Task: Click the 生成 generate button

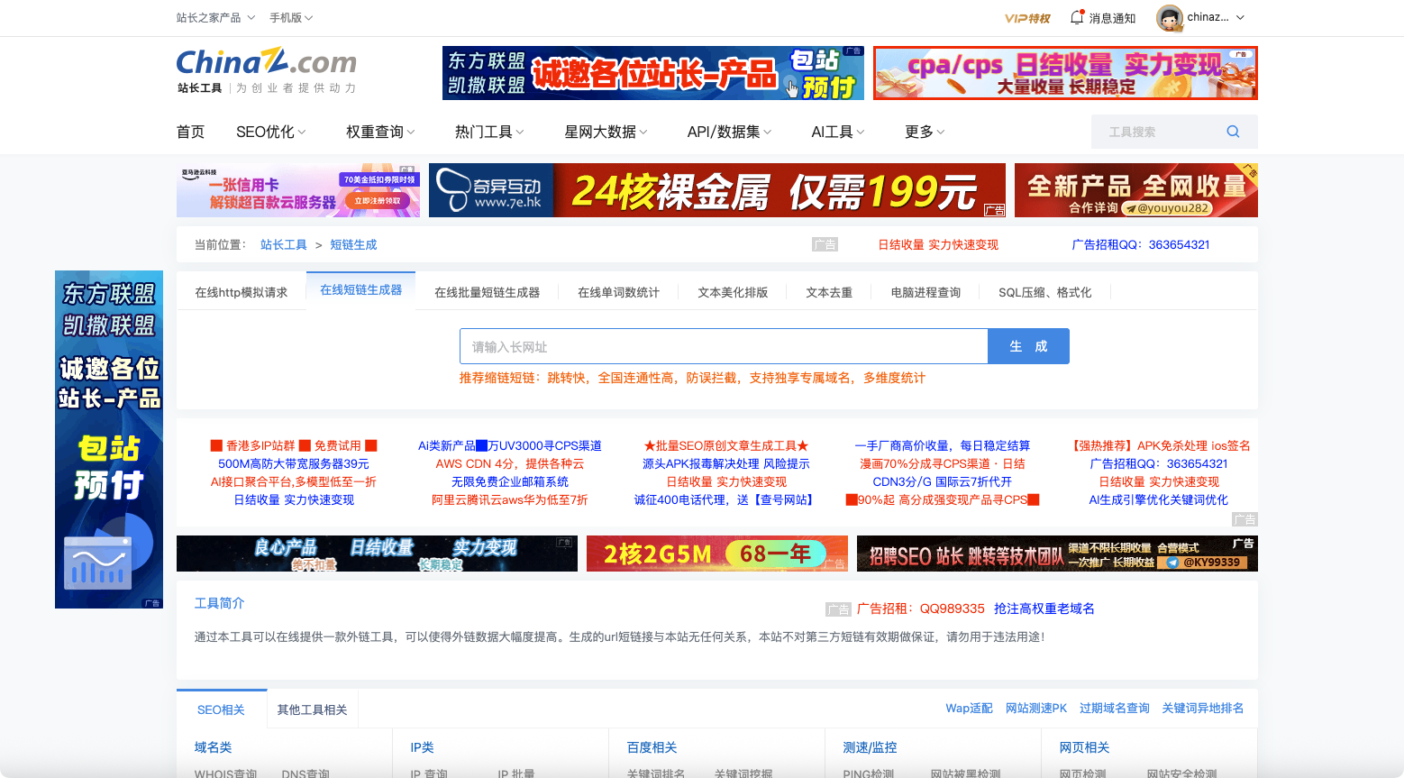Action: pos(1028,345)
